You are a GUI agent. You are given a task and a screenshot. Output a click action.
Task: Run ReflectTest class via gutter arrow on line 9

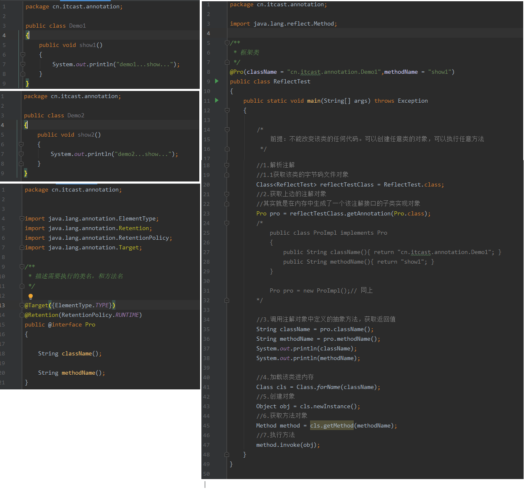pyautogui.click(x=217, y=81)
